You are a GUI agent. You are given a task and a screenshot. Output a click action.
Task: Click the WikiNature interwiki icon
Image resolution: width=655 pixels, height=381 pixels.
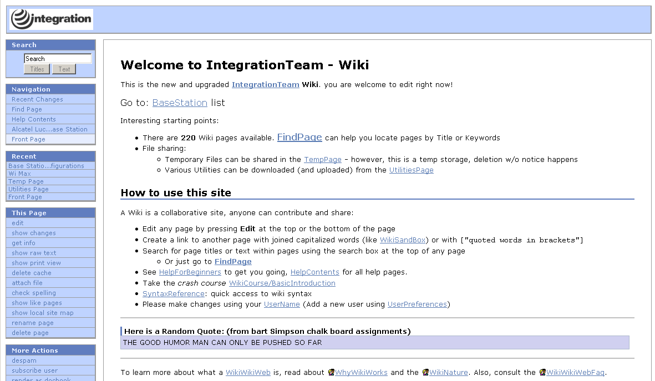click(x=425, y=372)
